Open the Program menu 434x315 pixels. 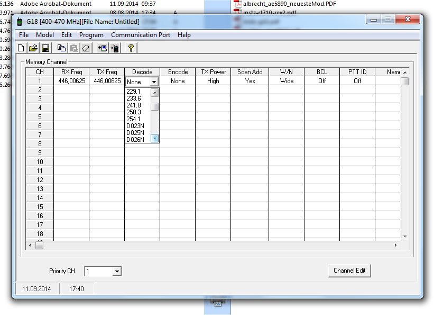click(91, 35)
